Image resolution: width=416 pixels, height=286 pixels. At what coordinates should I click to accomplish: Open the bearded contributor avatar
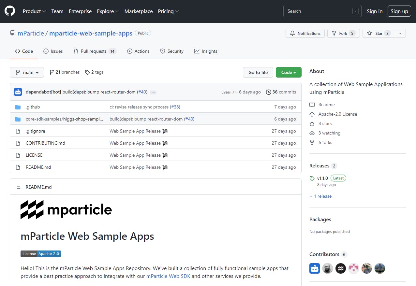click(x=328, y=268)
